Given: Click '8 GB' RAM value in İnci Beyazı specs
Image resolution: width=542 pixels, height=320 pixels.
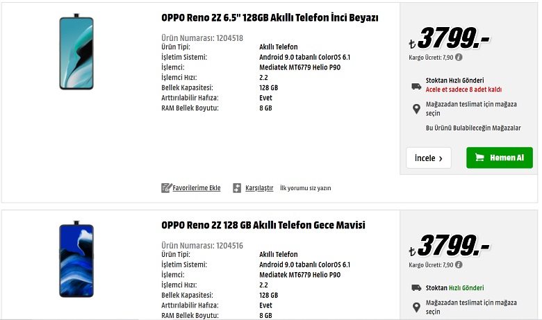Looking at the screenshot, I should coord(266,108).
